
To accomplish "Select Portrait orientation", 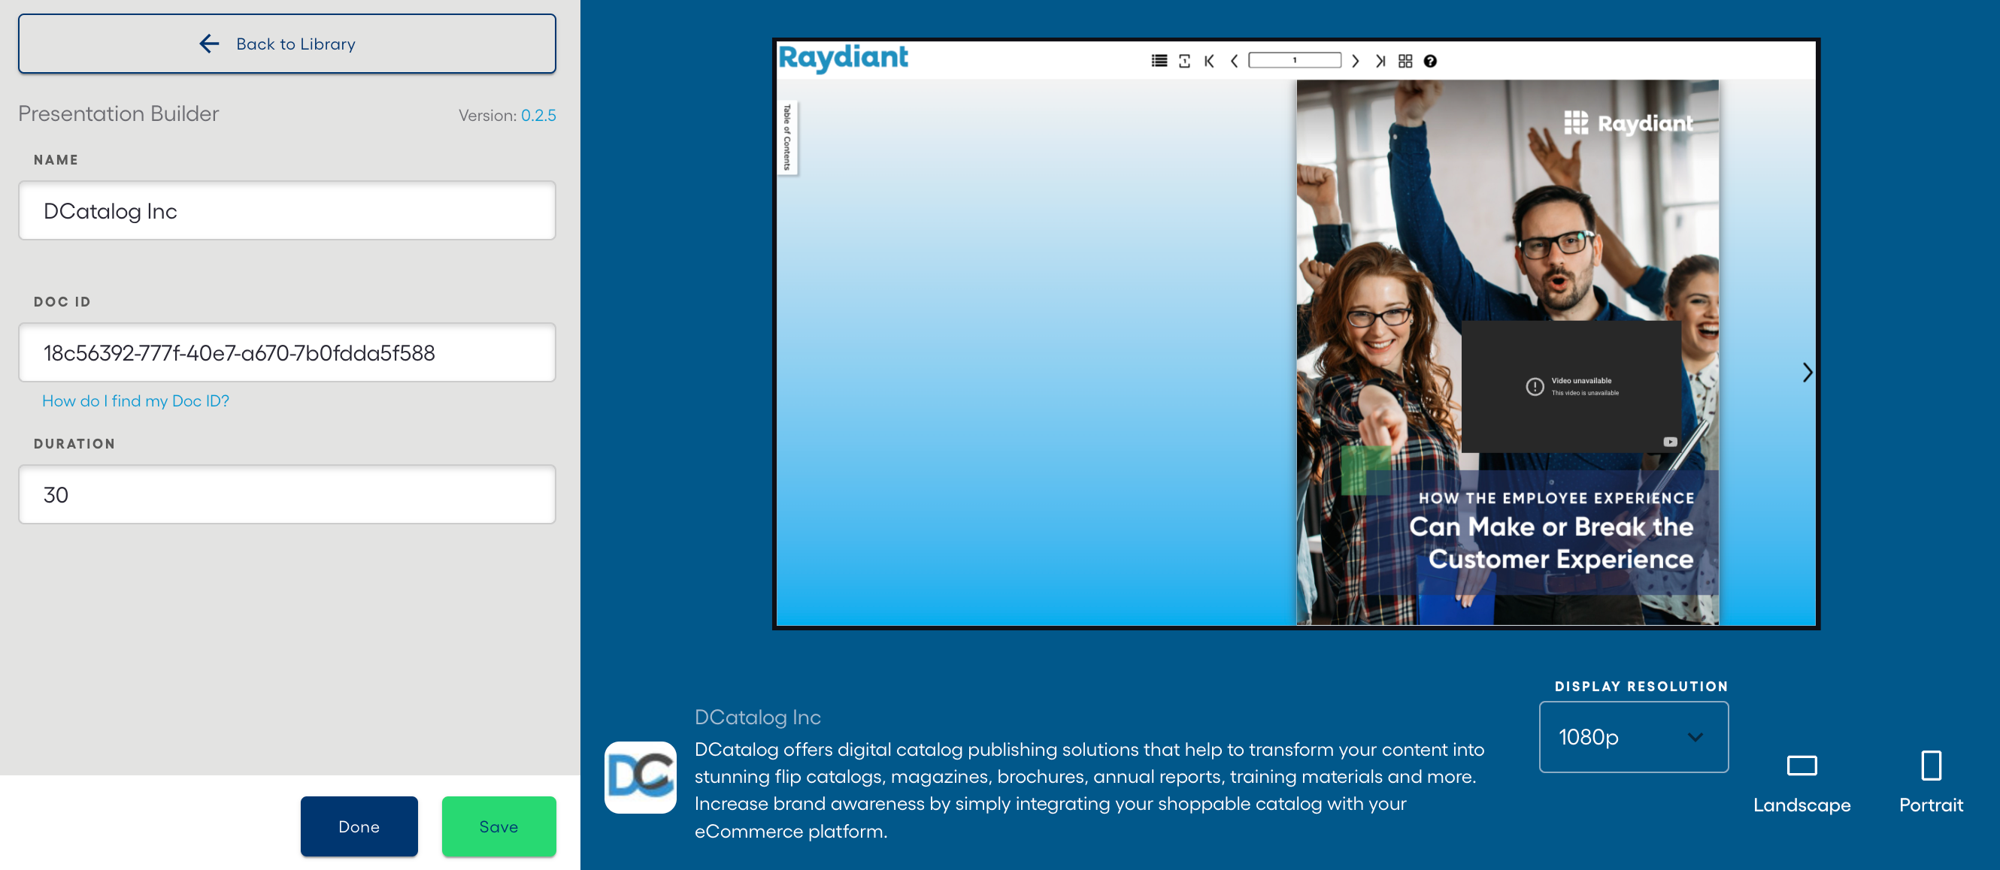I will point(1930,782).
